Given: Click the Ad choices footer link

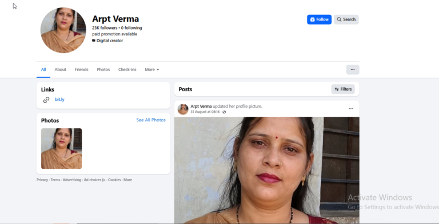Looking at the screenshot, I should pos(94,180).
